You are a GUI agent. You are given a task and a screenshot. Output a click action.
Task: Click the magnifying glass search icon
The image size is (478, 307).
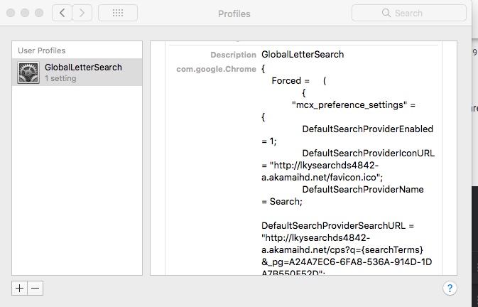386,13
